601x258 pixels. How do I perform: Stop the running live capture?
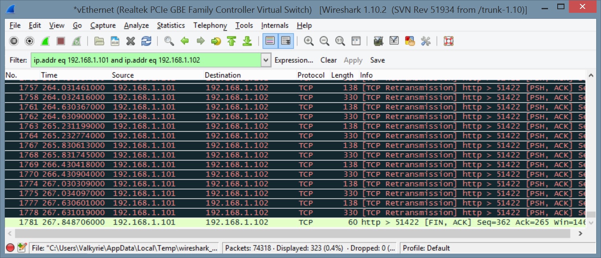[x=61, y=41]
